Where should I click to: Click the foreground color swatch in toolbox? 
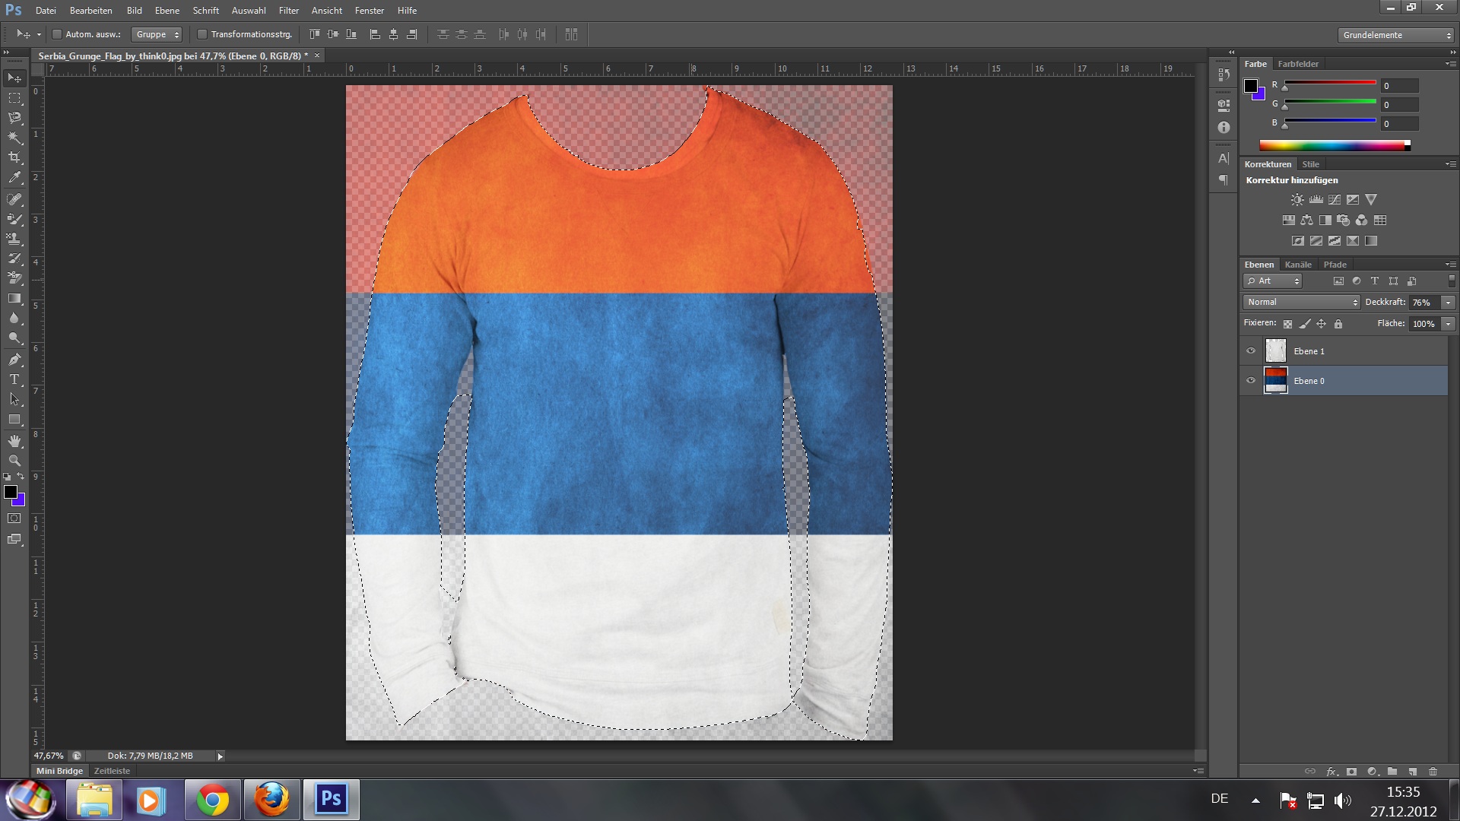(x=11, y=492)
